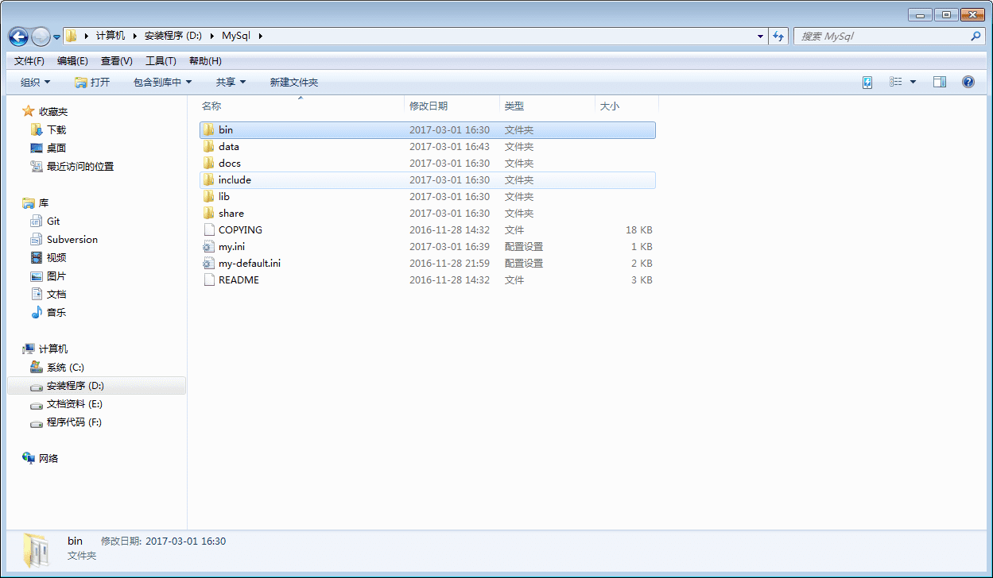This screenshot has height=578, width=993.
Task: Select the Subversion library item
Action: click(64, 239)
